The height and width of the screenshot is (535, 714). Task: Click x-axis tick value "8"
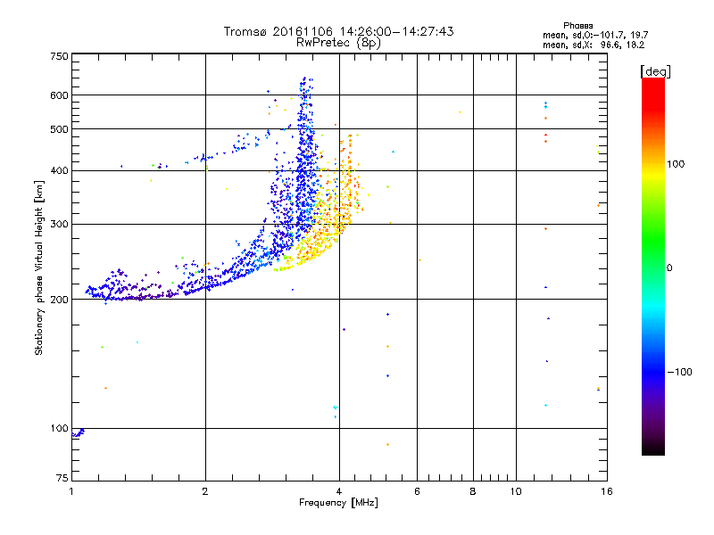pos(473,491)
